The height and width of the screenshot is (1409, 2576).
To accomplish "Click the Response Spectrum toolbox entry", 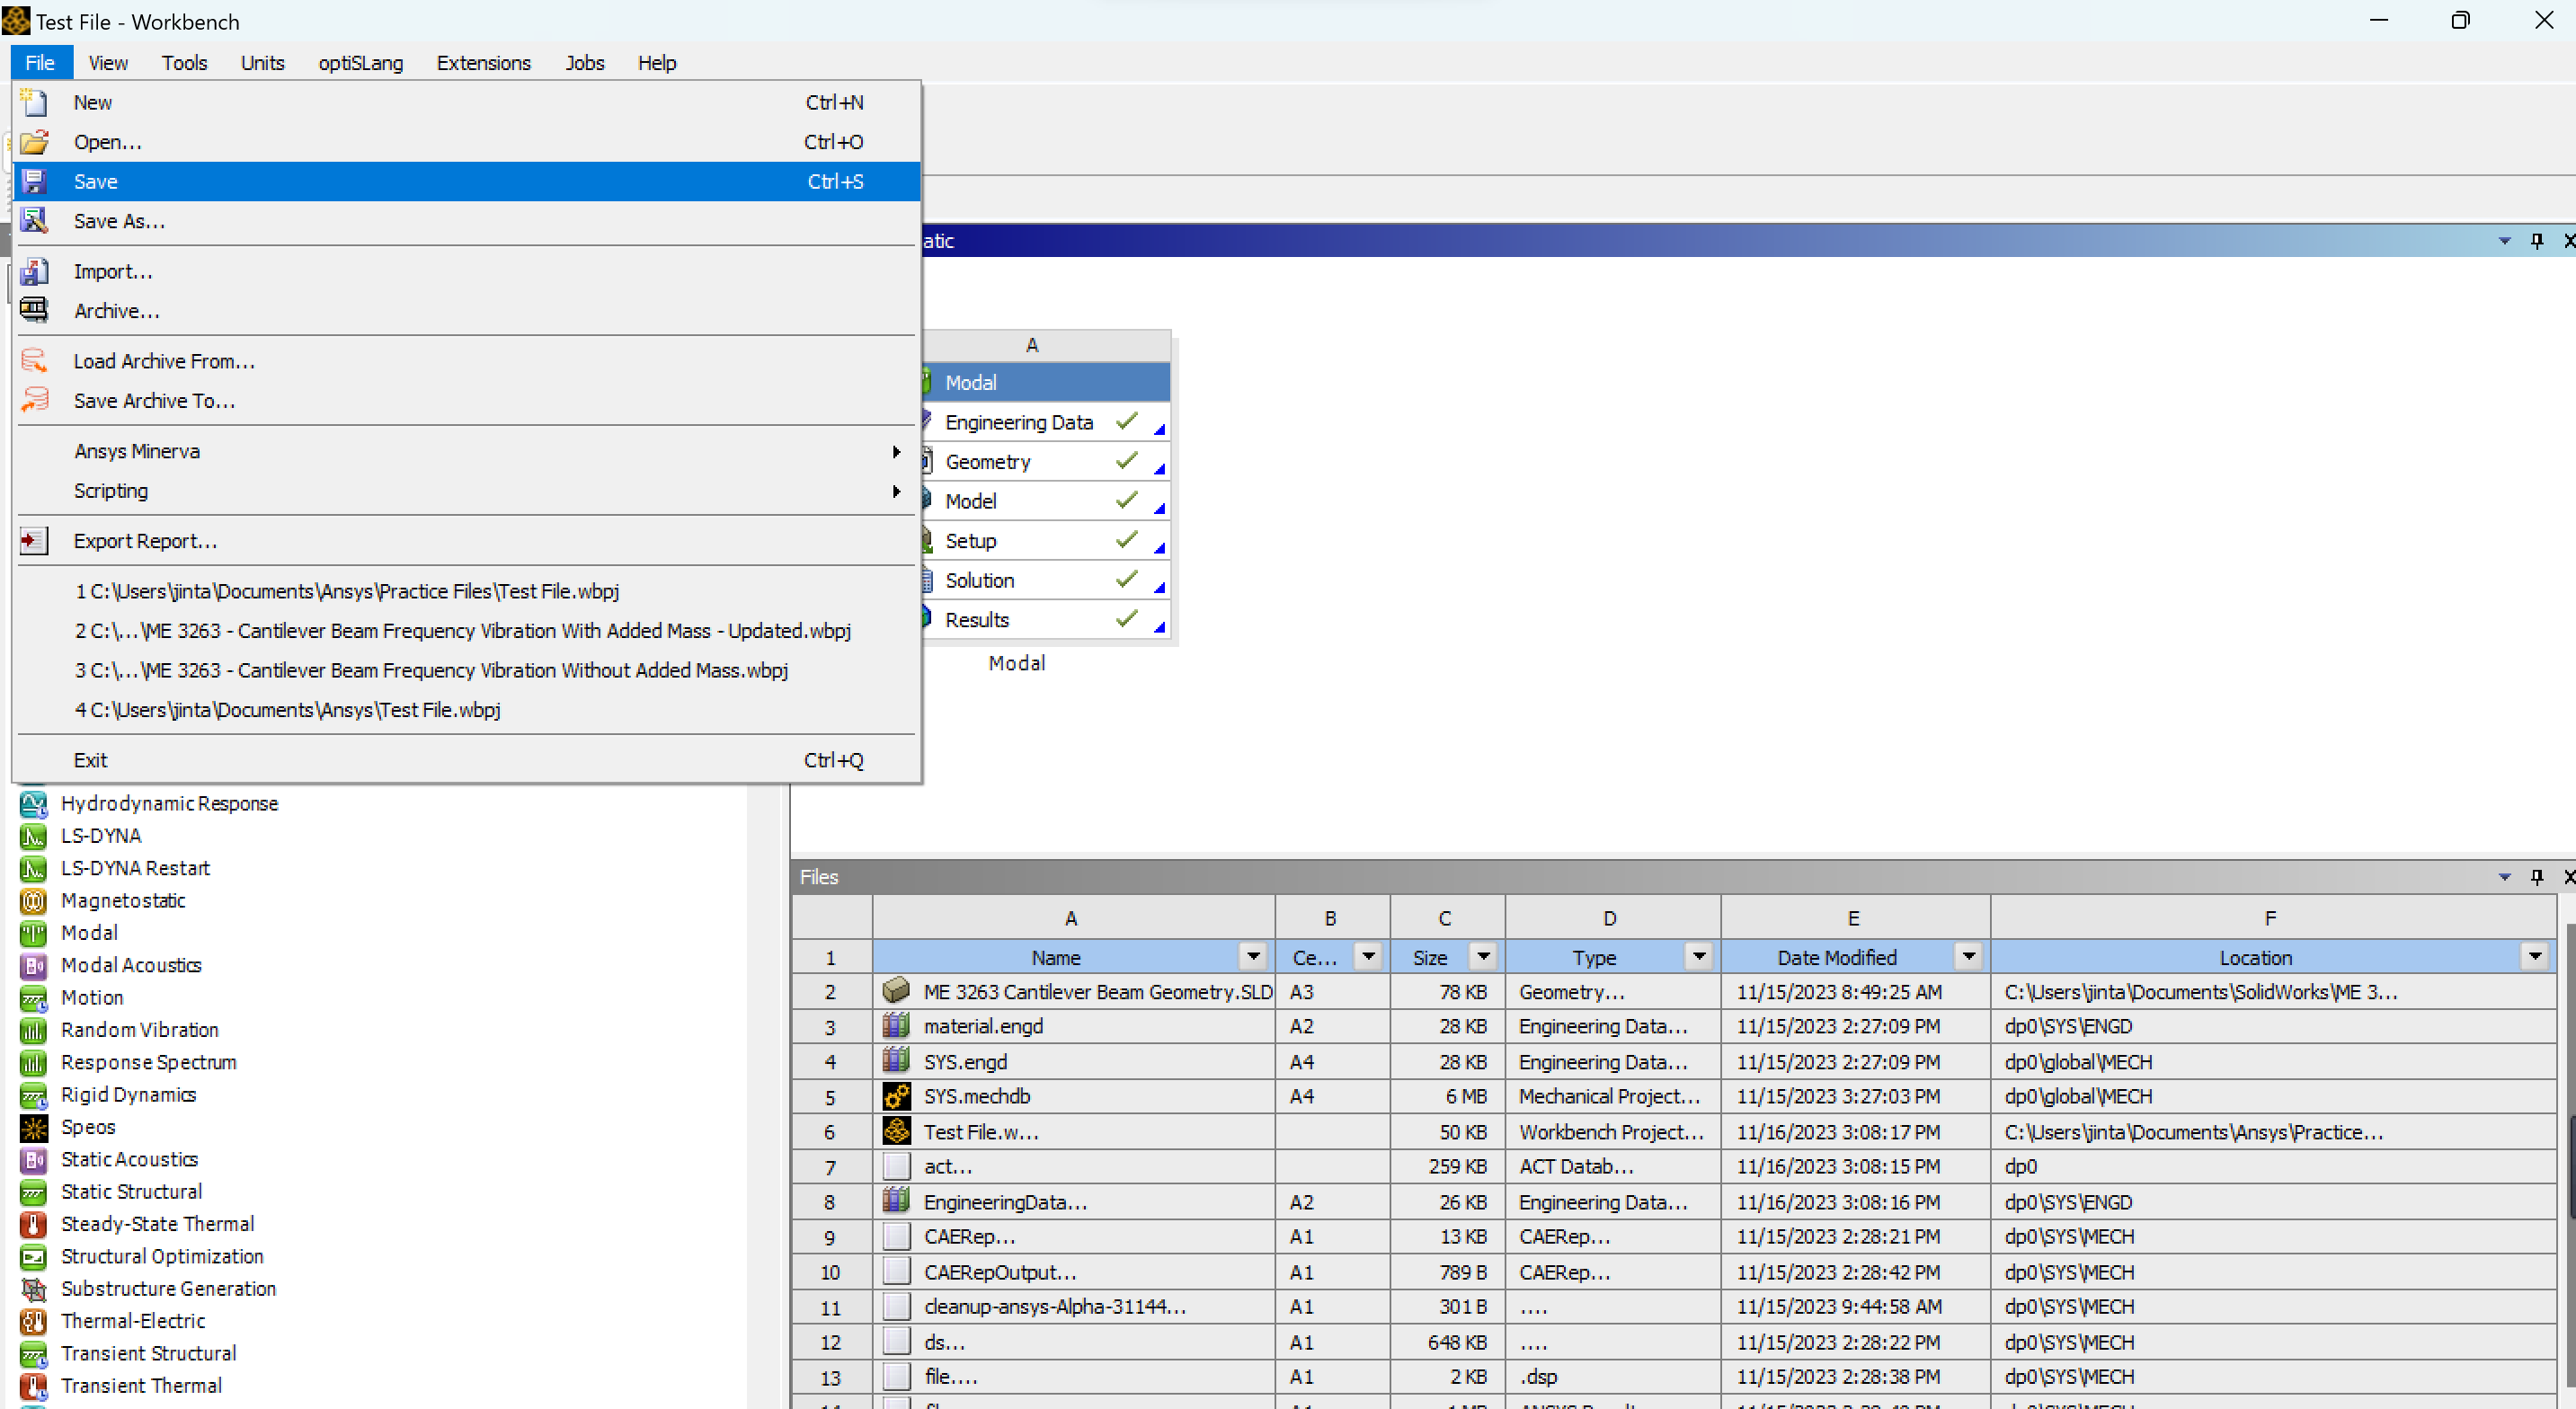I will click(x=148, y=1062).
